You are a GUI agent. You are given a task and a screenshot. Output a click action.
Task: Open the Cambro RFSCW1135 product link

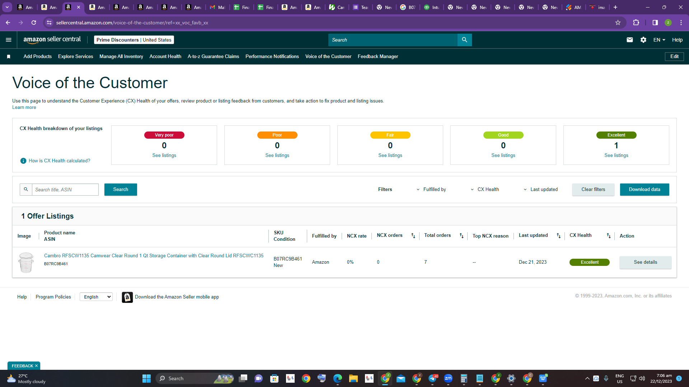point(154,256)
